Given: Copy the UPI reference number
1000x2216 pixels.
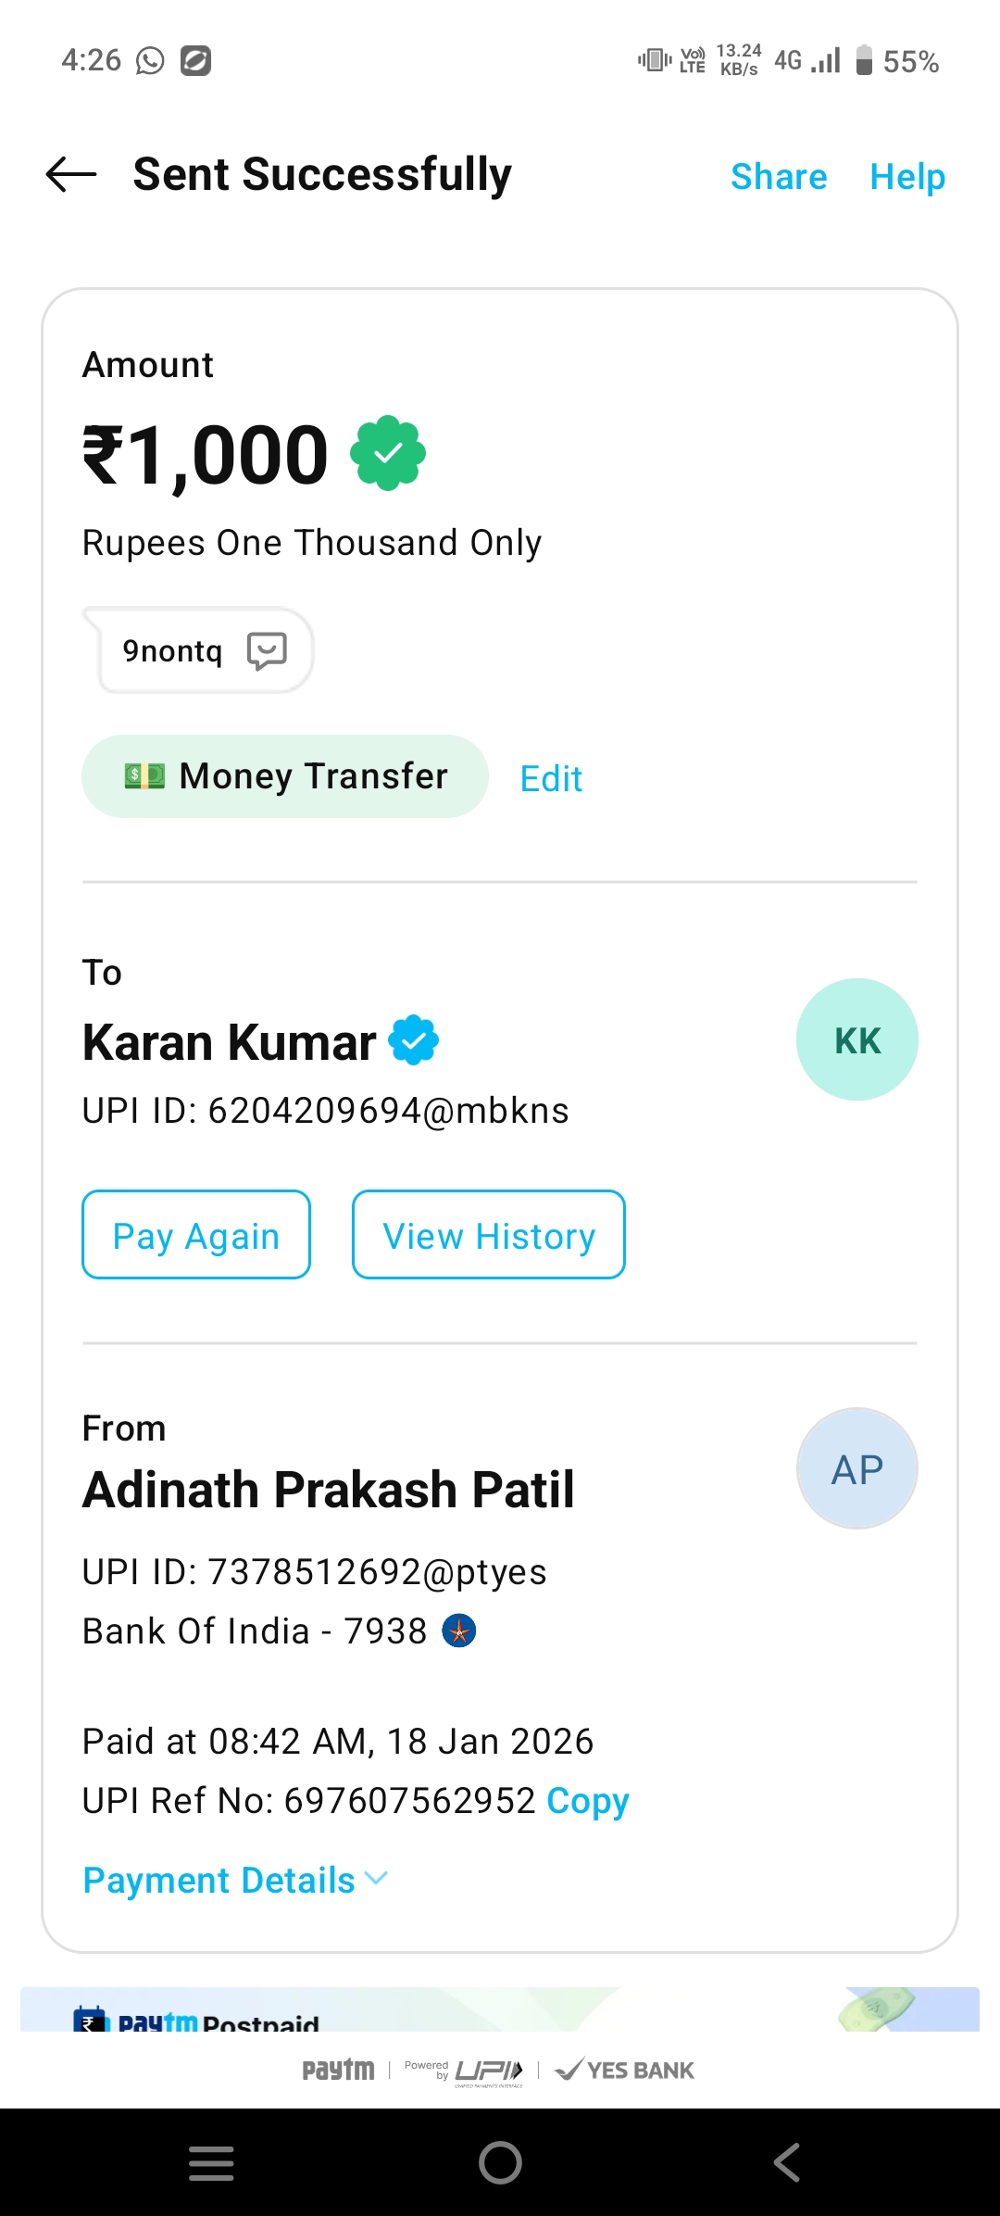Looking at the screenshot, I should pyautogui.click(x=588, y=1801).
